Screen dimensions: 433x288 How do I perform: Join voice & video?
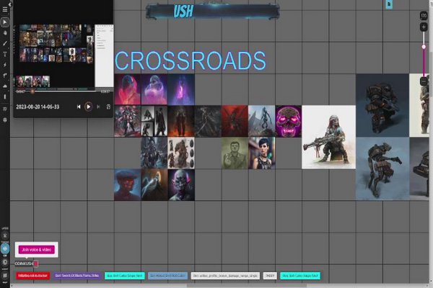[x=37, y=250]
